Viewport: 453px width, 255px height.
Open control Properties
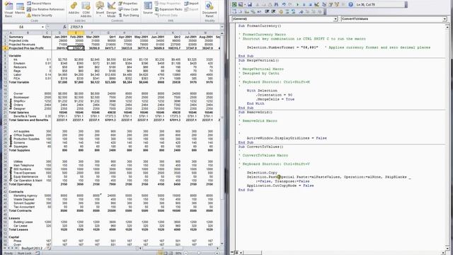pos(127,4)
